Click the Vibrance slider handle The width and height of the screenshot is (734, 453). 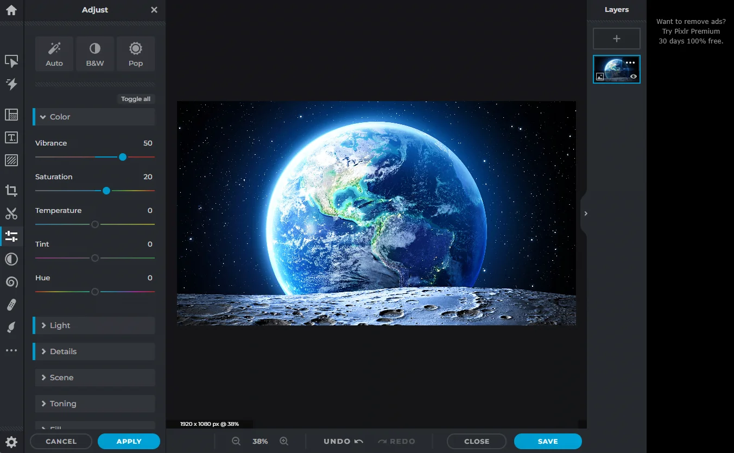(x=123, y=157)
